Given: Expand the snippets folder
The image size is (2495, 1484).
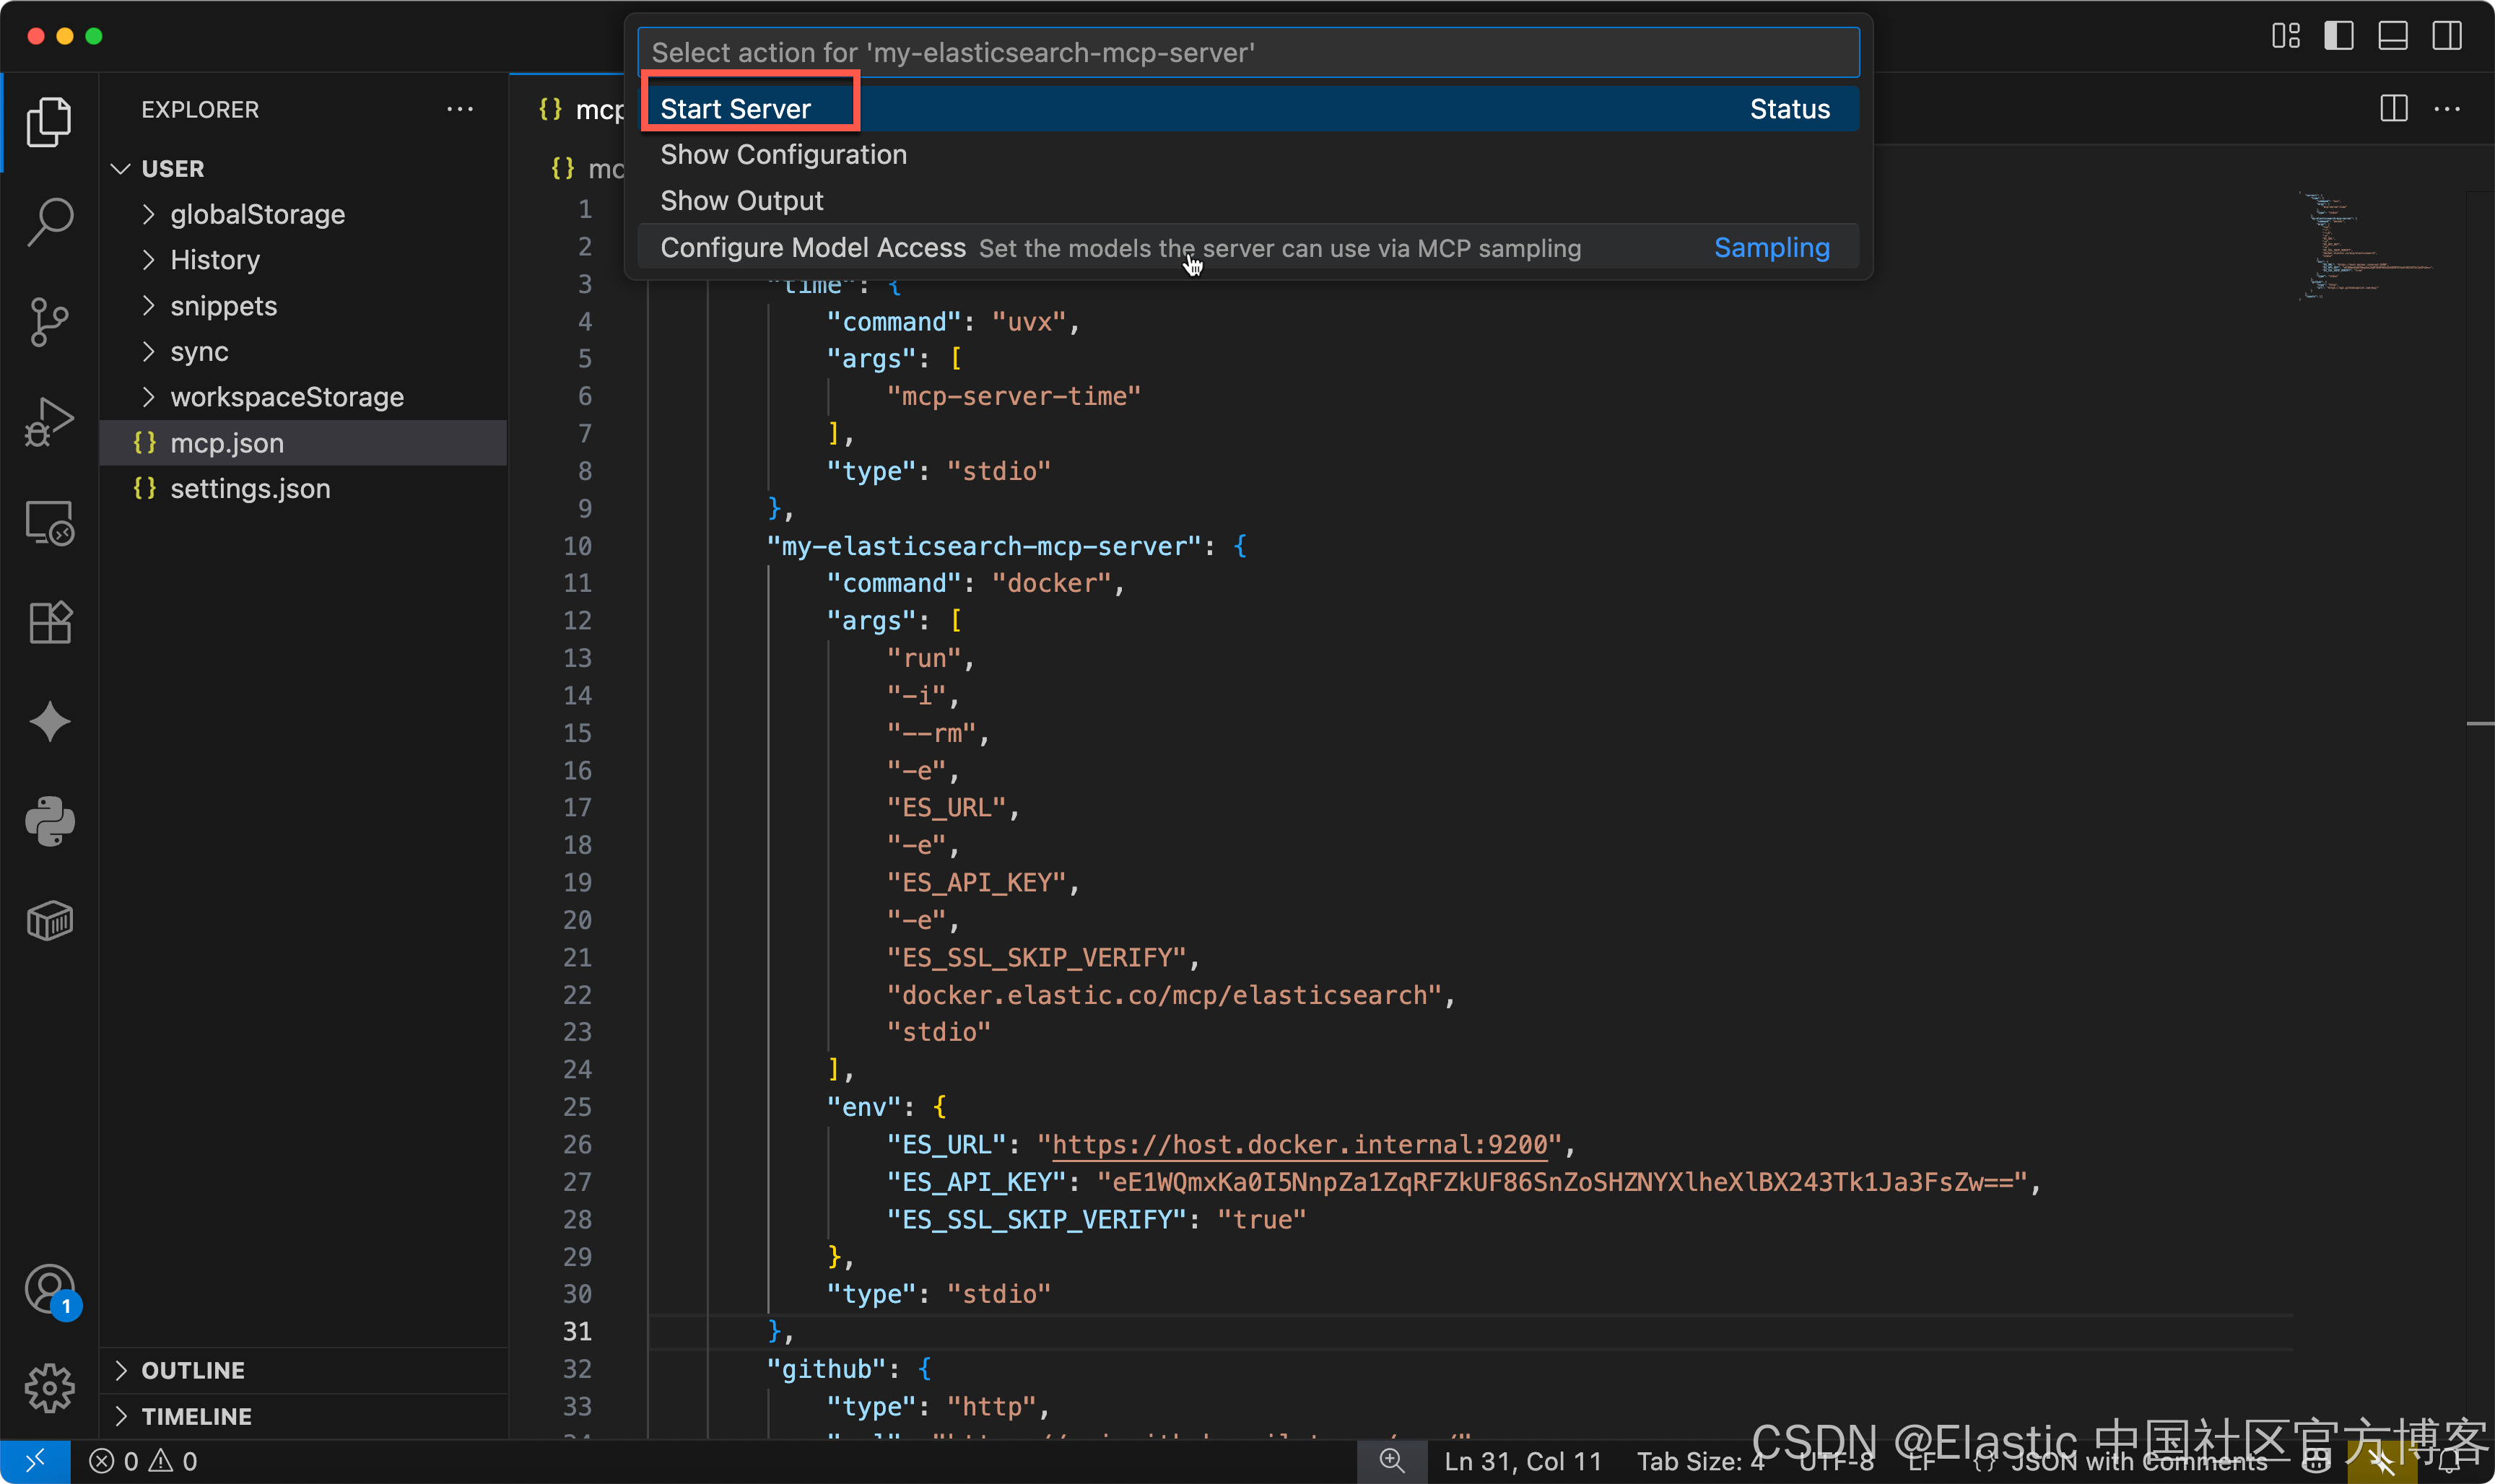Looking at the screenshot, I should tap(304, 306).
